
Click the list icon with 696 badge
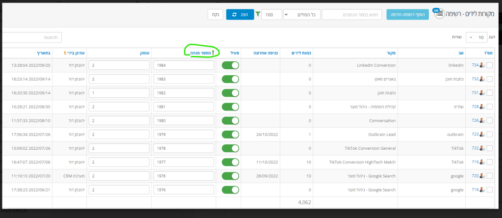(439, 14)
